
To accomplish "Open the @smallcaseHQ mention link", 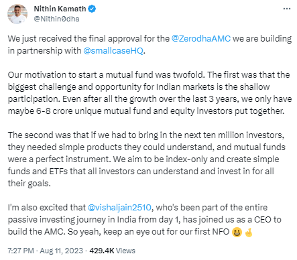I will click(113, 50).
